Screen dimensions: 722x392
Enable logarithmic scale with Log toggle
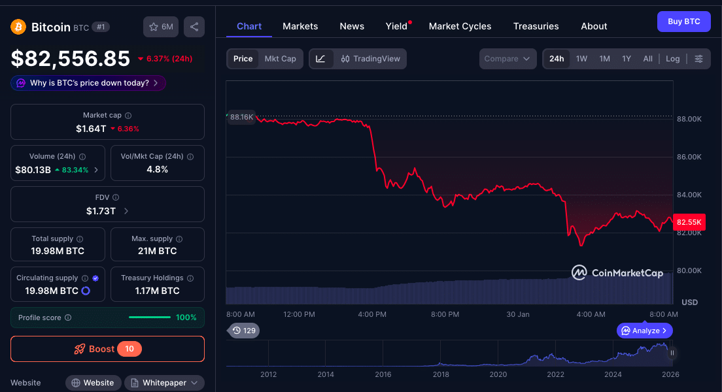[x=672, y=58]
